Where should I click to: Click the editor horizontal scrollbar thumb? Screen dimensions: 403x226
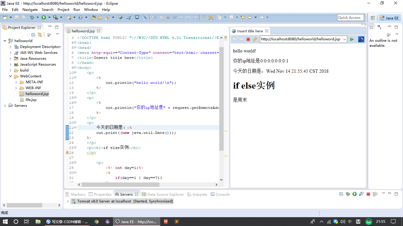pos(120,185)
